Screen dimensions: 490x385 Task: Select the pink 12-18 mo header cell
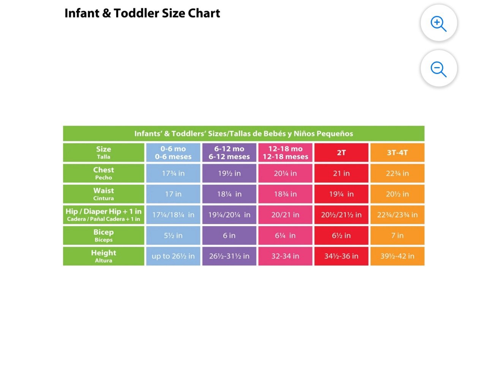(x=285, y=152)
